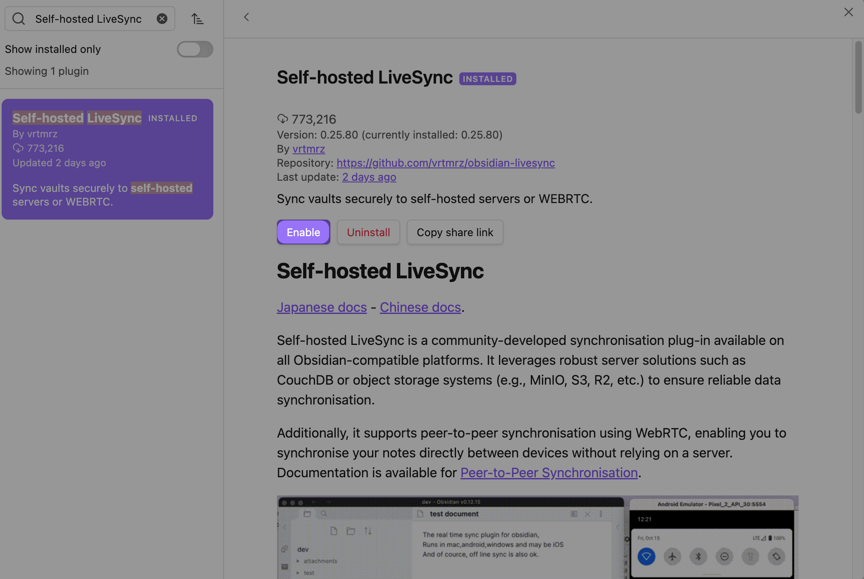
Task: Copy the plugin share link
Action: point(455,232)
